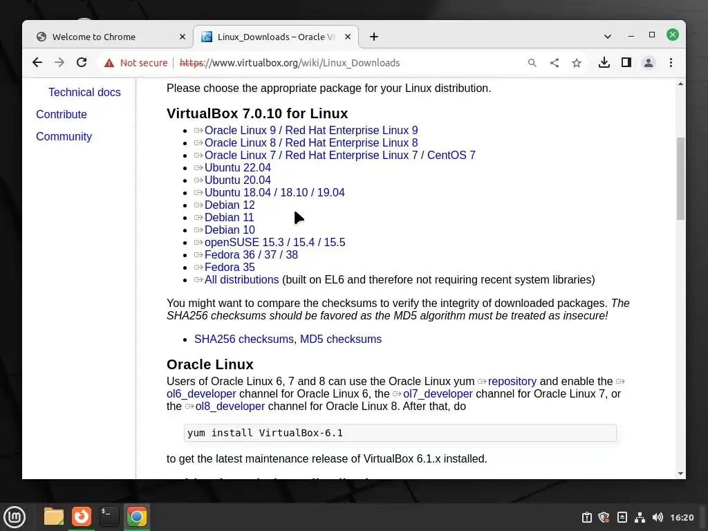708x531 pixels.
Task: Download the Debian 12 package
Action: pyautogui.click(x=230, y=205)
